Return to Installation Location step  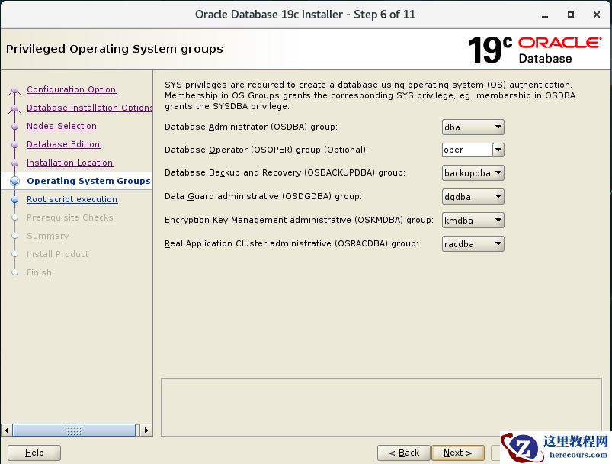(x=69, y=163)
